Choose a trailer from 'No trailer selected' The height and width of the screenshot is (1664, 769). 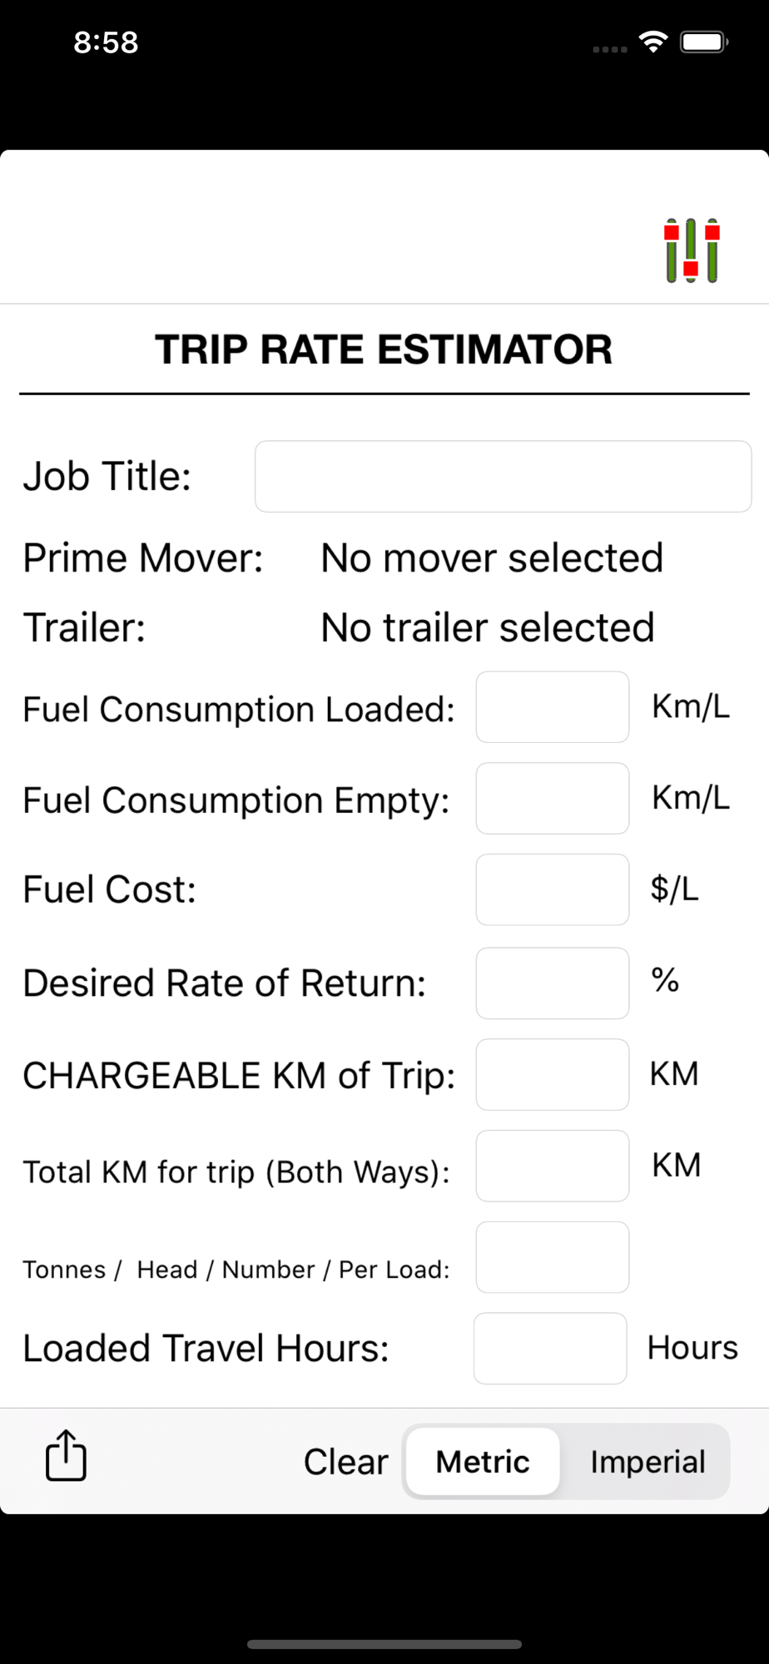[488, 628]
